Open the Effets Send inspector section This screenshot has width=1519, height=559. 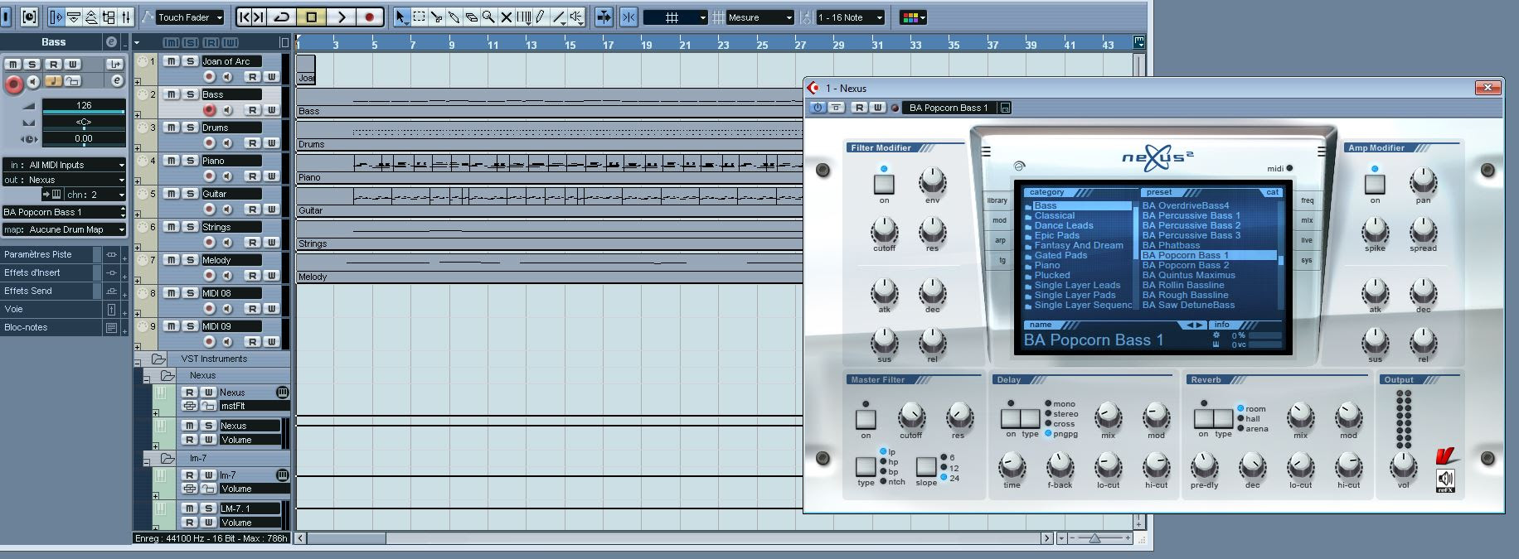coord(51,291)
